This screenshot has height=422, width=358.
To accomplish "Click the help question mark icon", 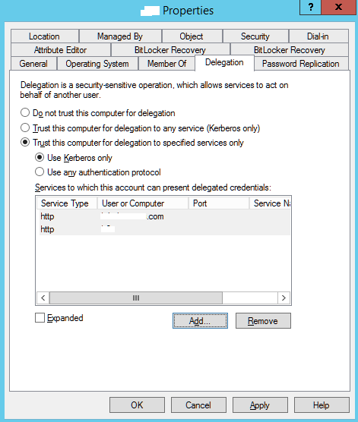I will (x=310, y=7).
